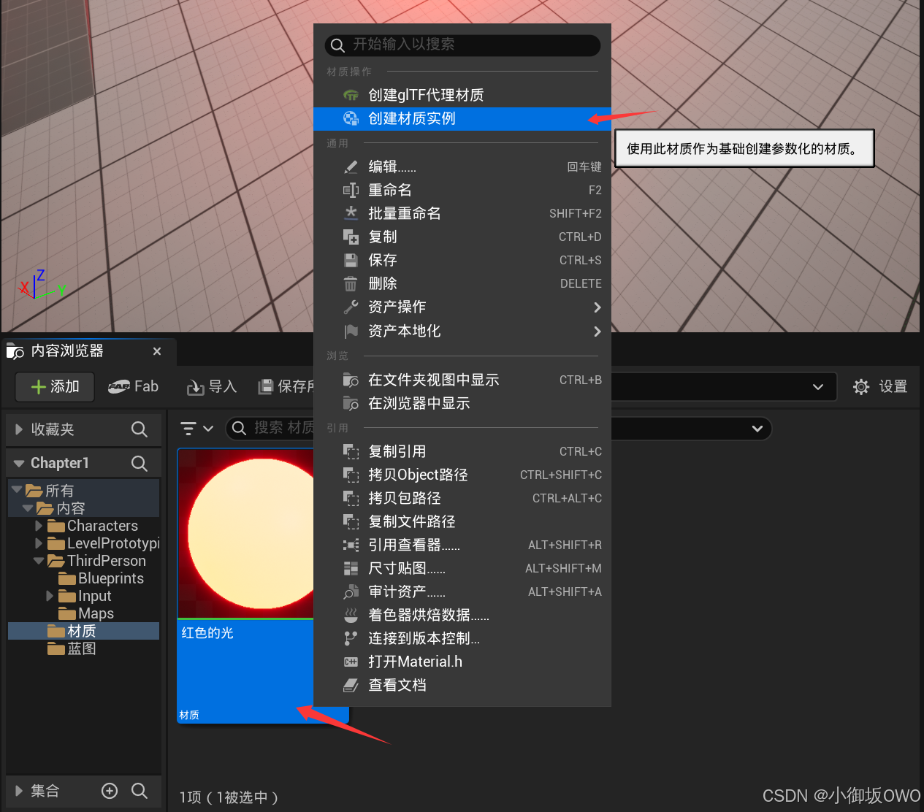Viewport: 924px width, 812px height.
Task: Click the search icon in the Chapter1 row
Action: pyautogui.click(x=140, y=463)
